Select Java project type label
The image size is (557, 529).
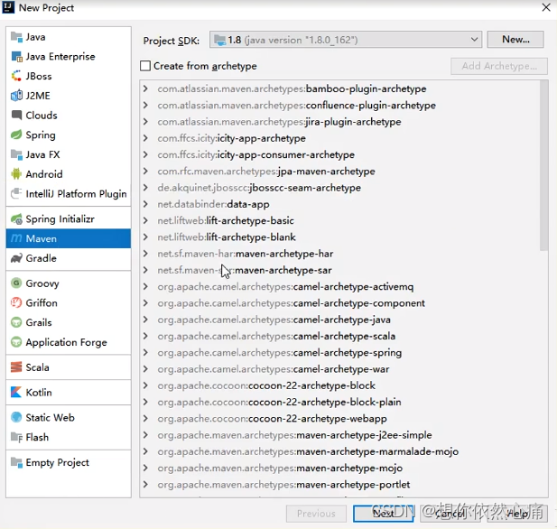pos(35,37)
